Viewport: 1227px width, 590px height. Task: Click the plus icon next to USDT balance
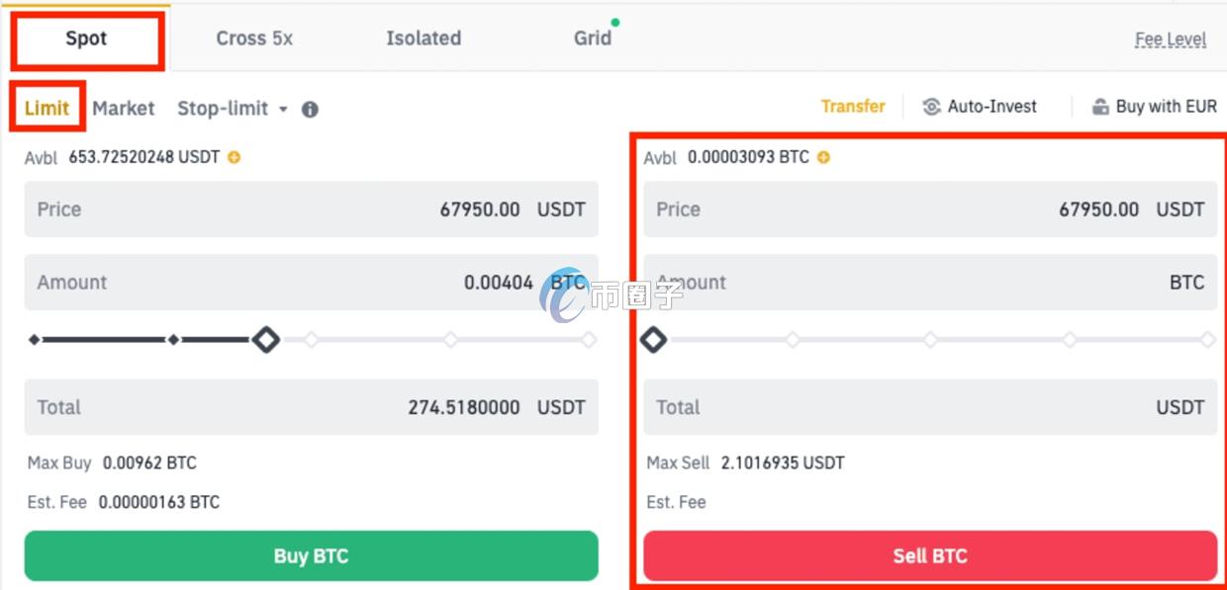pos(235,157)
